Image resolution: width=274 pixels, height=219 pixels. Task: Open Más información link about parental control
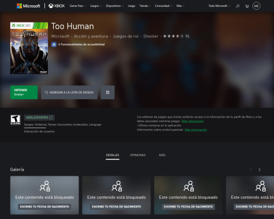coord(196,130)
